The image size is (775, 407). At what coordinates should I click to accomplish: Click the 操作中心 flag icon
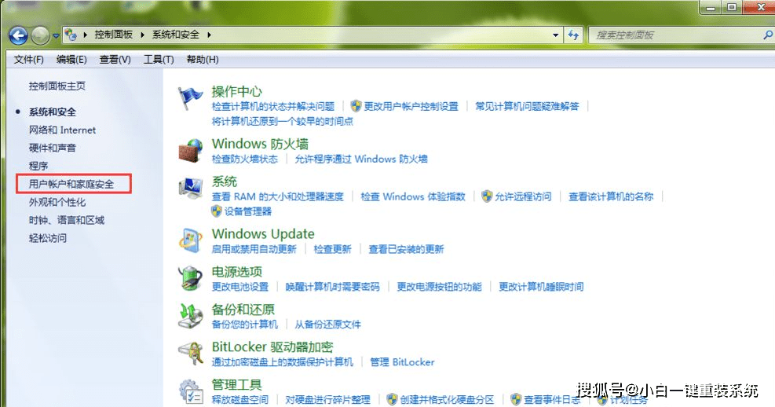point(190,98)
